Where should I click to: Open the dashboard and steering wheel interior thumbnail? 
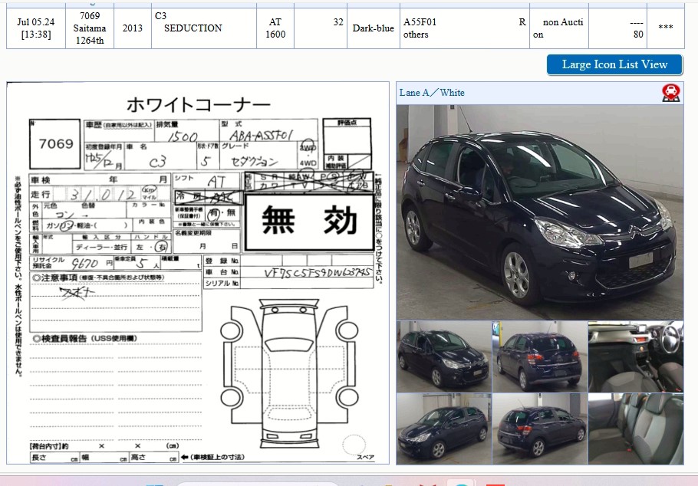click(636, 356)
